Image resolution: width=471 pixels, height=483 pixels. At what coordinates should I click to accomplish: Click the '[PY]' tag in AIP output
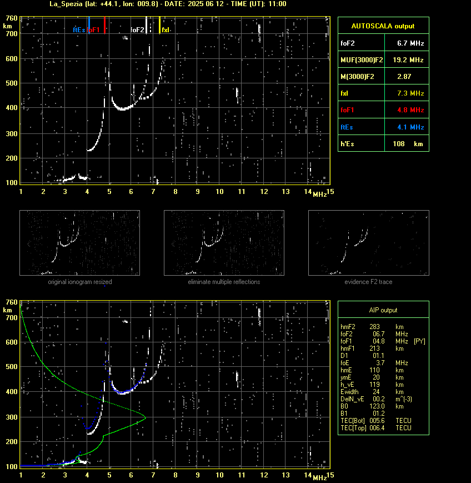coord(419,341)
